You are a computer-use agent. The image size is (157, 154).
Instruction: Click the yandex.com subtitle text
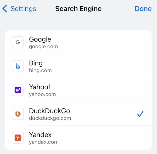pos(44,142)
